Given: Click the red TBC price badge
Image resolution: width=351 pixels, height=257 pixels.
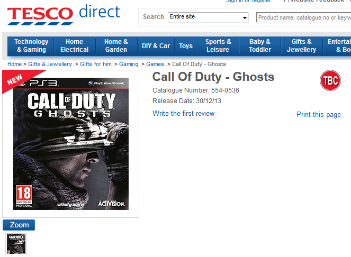Looking at the screenshot, I should click(x=330, y=80).
